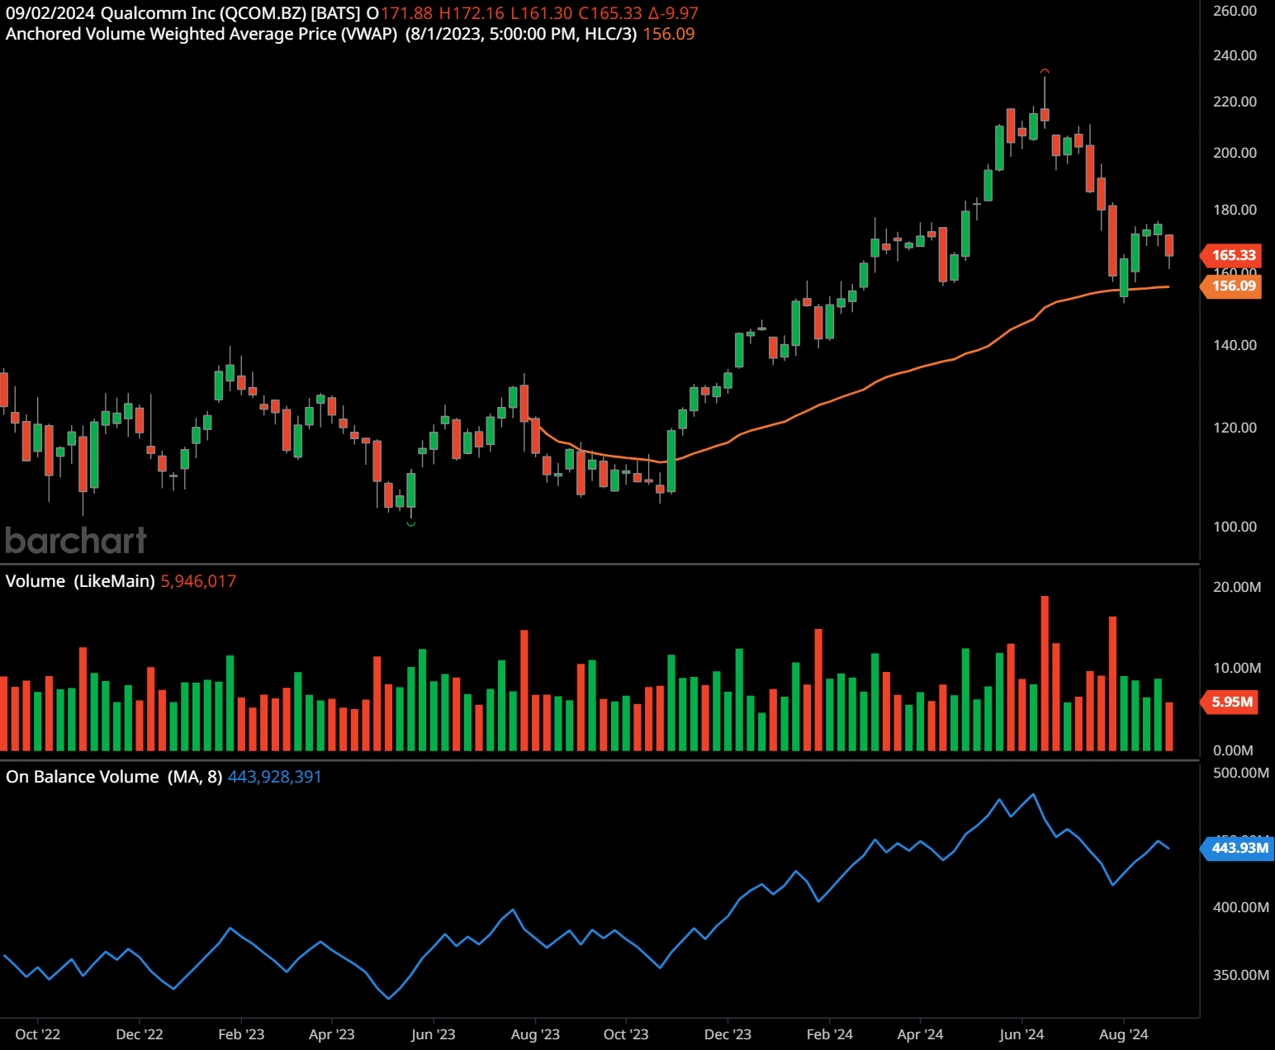This screenshot has height=1050, width=1275.
Task: Click the red 5.95M volume tag
Action: tap(1230, 702)
